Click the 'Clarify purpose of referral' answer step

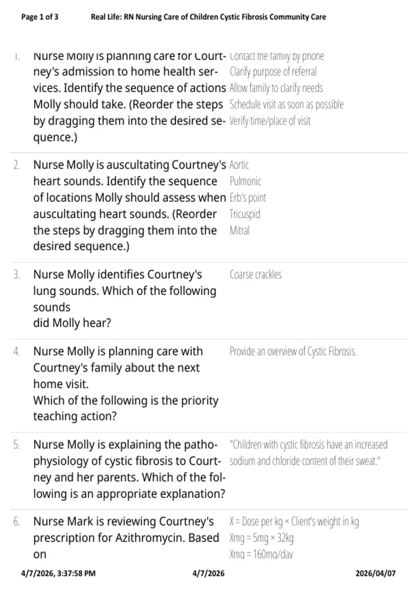273,72
